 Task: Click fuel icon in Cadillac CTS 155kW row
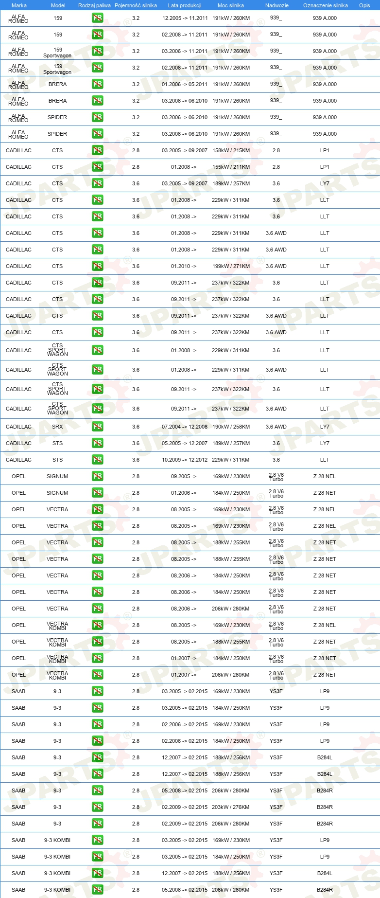[97, 167]
